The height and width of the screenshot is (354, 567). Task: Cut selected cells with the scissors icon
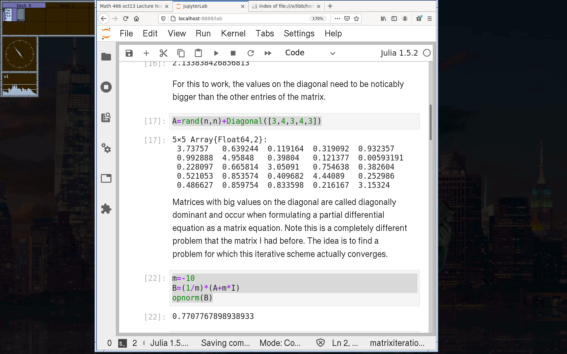[163, 53]
